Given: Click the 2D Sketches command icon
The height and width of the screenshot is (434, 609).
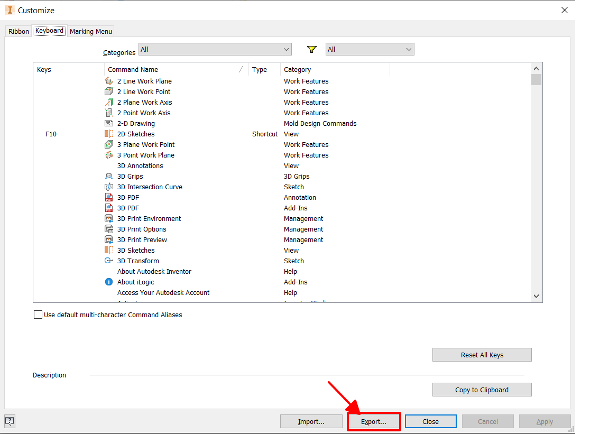Looking at the screenshot, I should (109, 134).
